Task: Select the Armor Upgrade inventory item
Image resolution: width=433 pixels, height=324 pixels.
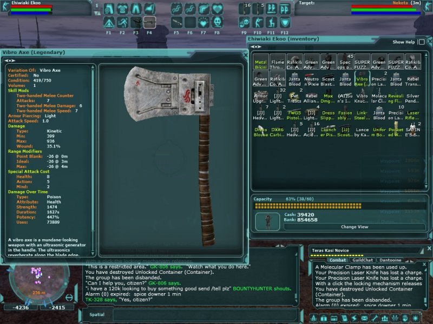Action: pos(261,96)
